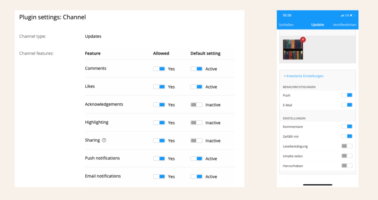Remove the bookshelf image with red X
The width and height of the screenshot is (378, 200).
click(303, 39)
